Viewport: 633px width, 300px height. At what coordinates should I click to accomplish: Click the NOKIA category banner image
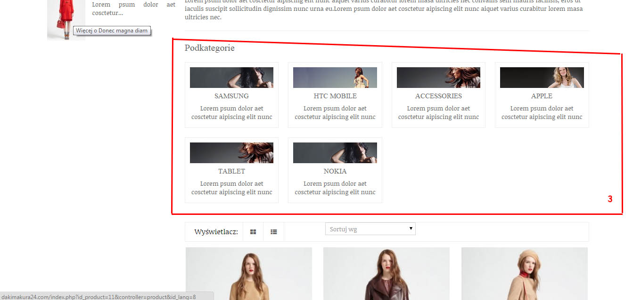click(335, 153)
